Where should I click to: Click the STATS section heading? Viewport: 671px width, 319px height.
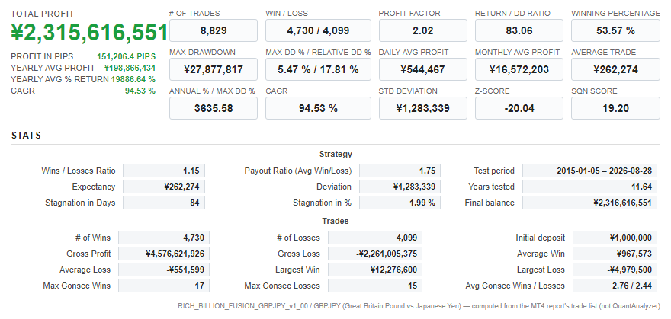(26, 136)
